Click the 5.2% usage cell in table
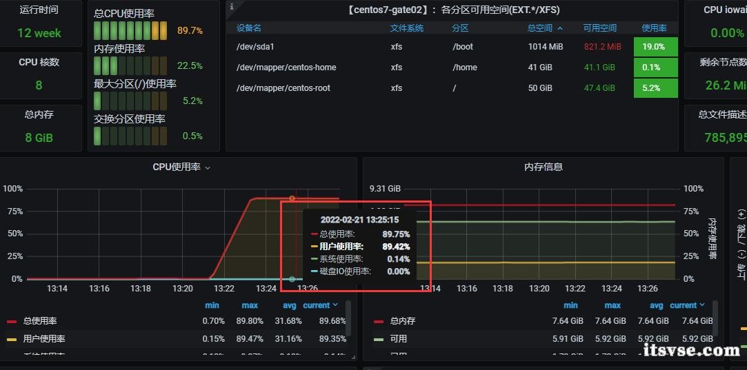Image resolution: width=747 pixels, height=370 pixels. [x=655, y=88]
